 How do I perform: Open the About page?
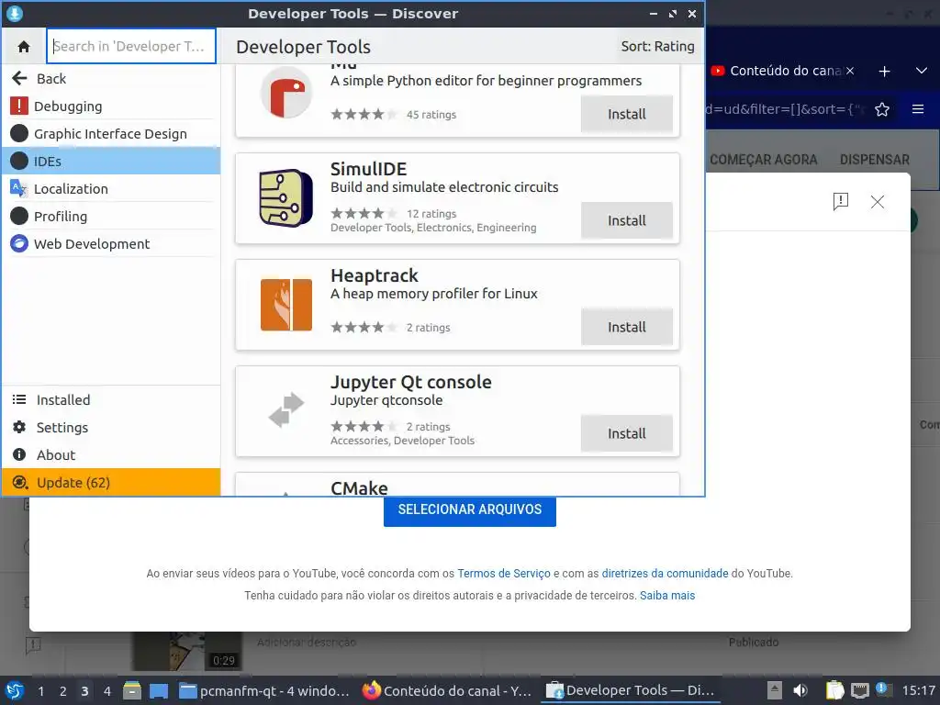point(111,455)
